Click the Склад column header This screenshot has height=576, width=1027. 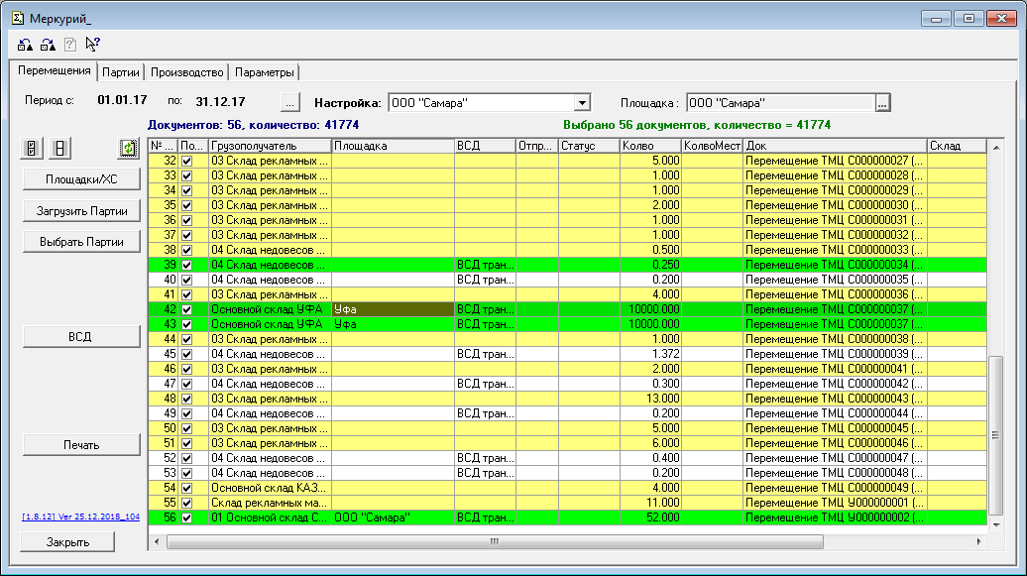pyautogui.click(x=957, y=146)
